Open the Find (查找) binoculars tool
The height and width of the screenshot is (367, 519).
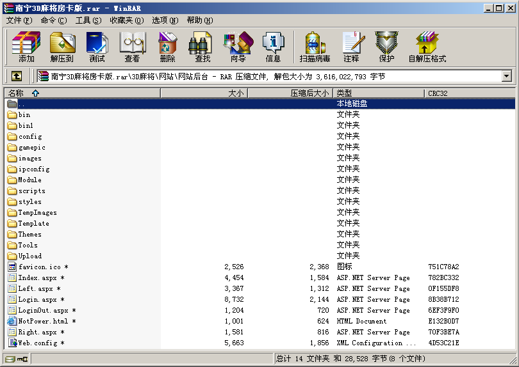[202, 47]
